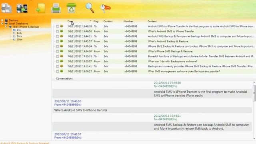Image resolution: width=256 pixels, height=144 pixels.
Task: Check the box for the 19:23:07 message
Action: click(58, 61)
